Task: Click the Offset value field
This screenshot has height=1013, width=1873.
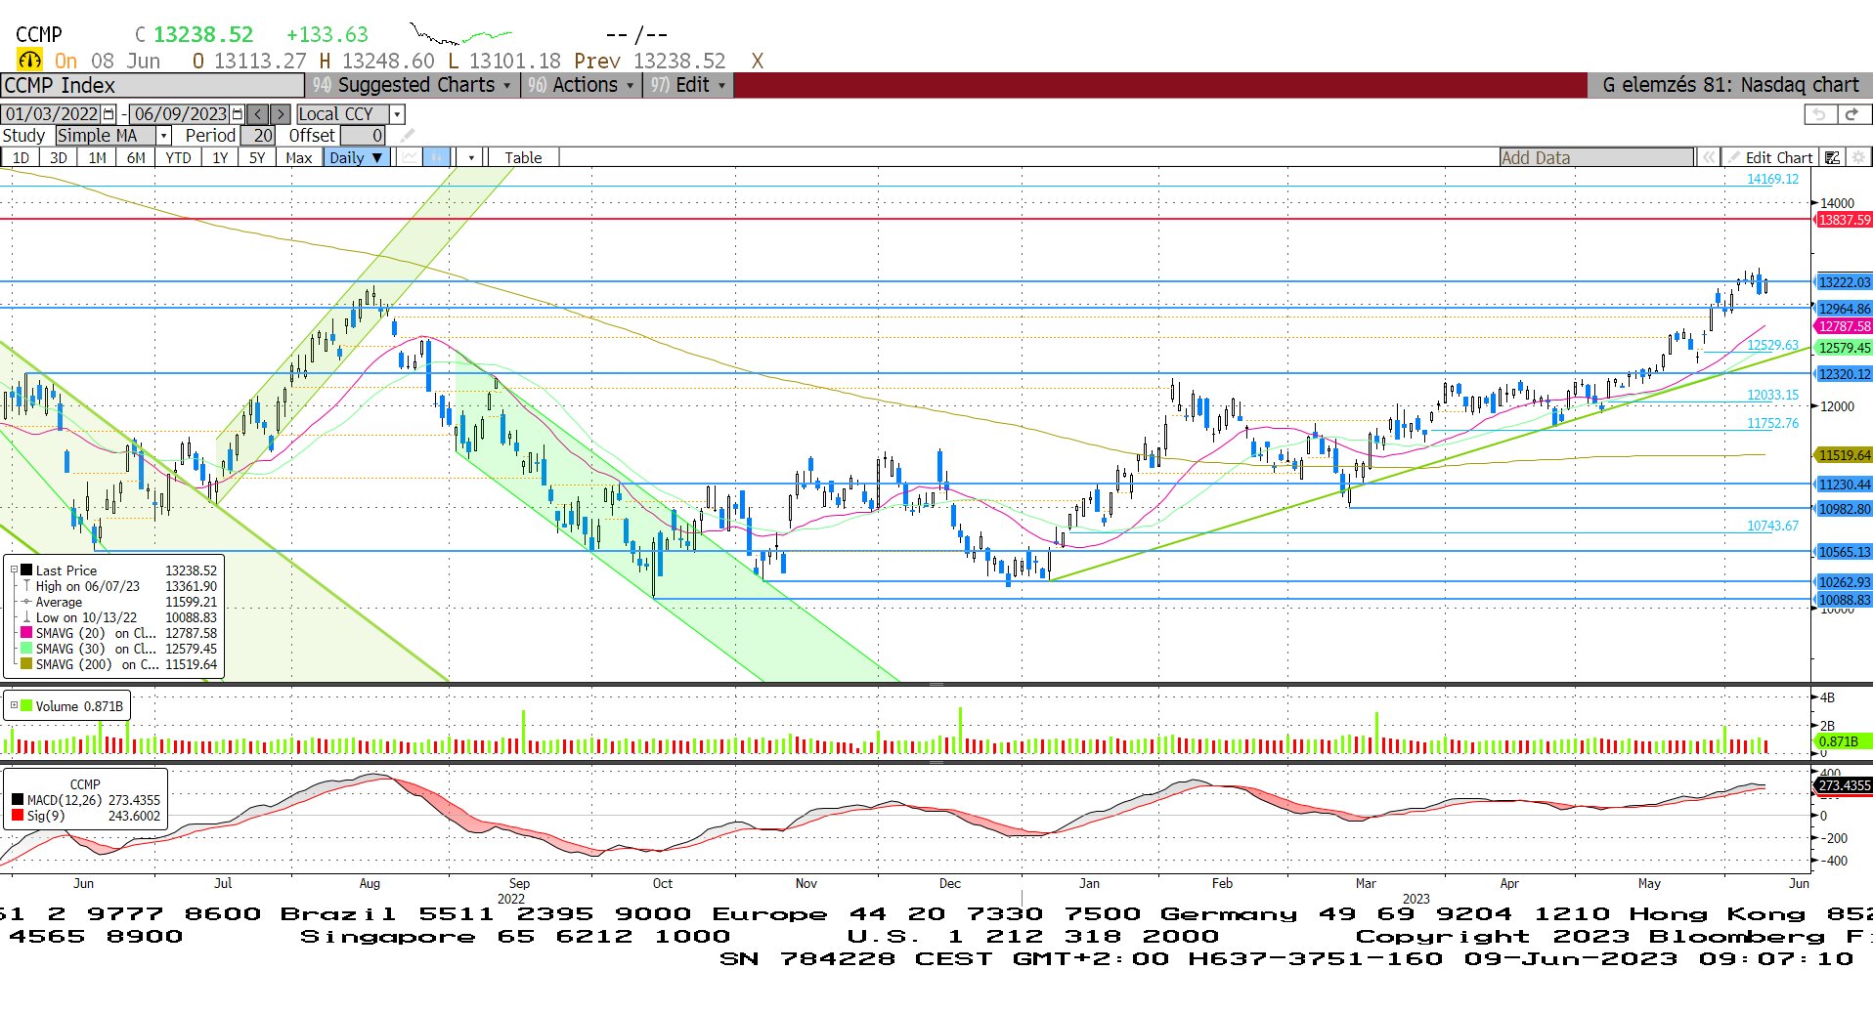Action: tap(363, 136)
